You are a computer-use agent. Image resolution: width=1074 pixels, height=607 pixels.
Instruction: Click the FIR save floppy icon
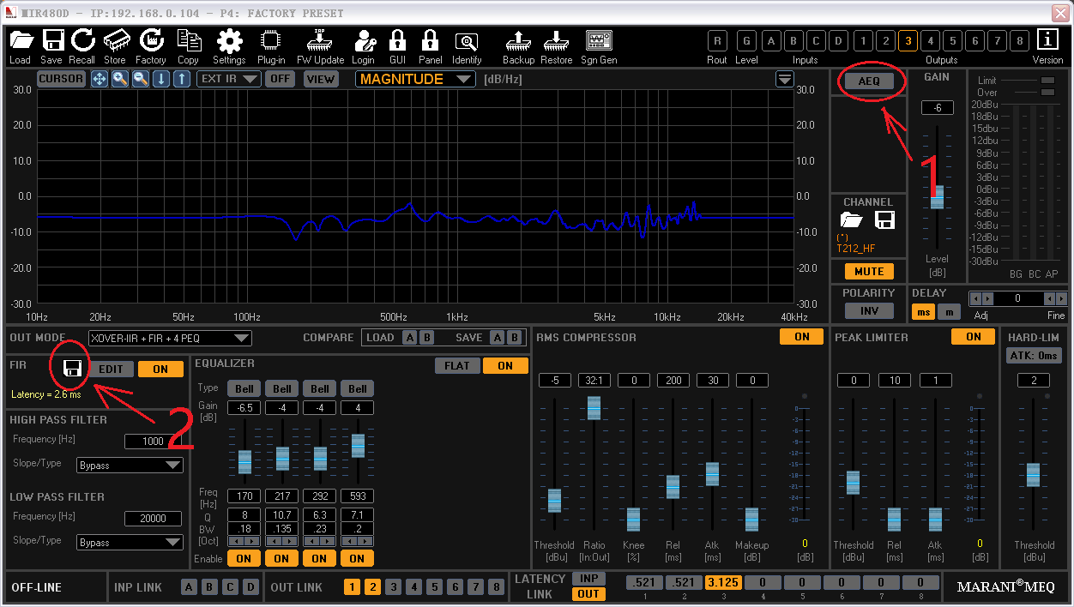[x=73, y=369]
